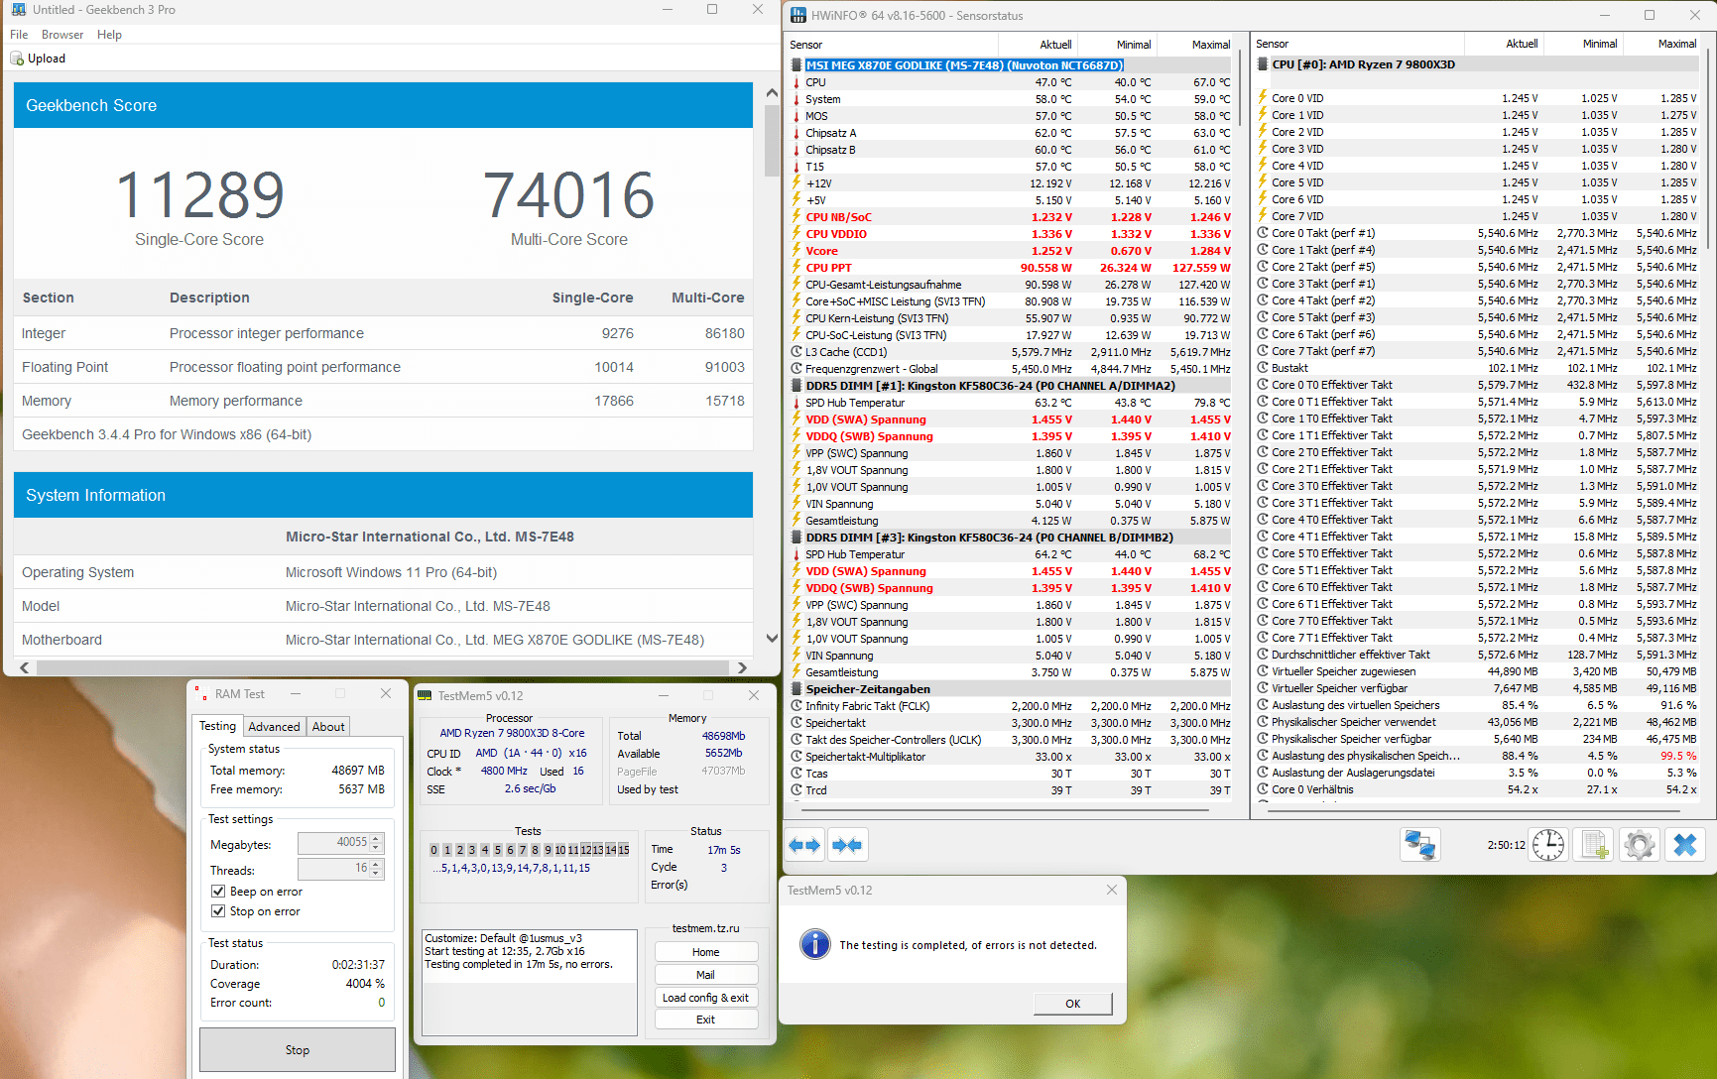Collapse sensor columns with HWiNFO inward-arrows icon
The image size is (1717, 1079).
(x=847, y=845)
